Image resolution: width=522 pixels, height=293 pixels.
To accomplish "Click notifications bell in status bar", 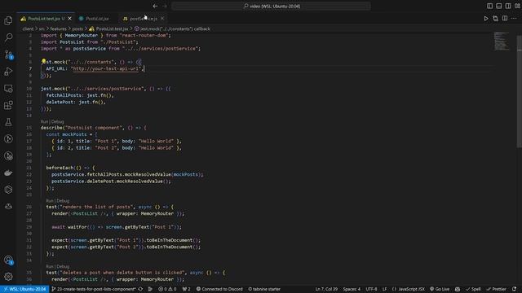I will 515,289.
